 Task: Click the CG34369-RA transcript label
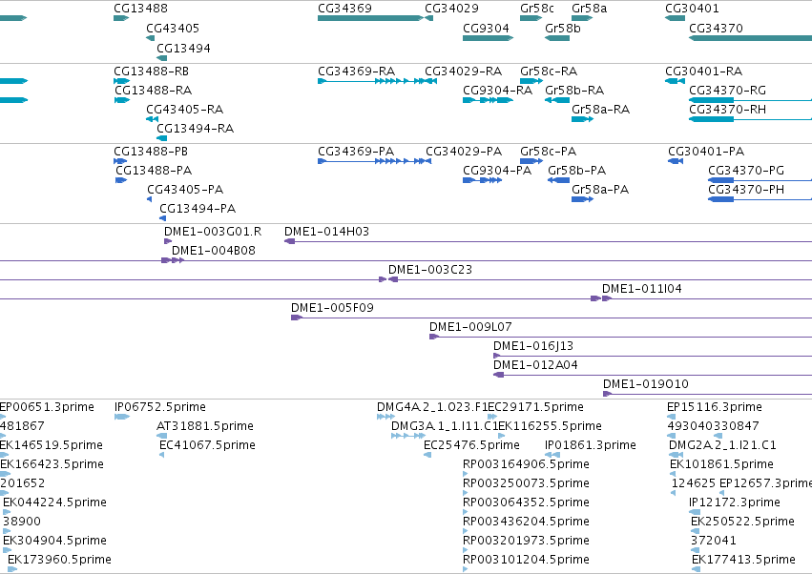coord(356,71)
